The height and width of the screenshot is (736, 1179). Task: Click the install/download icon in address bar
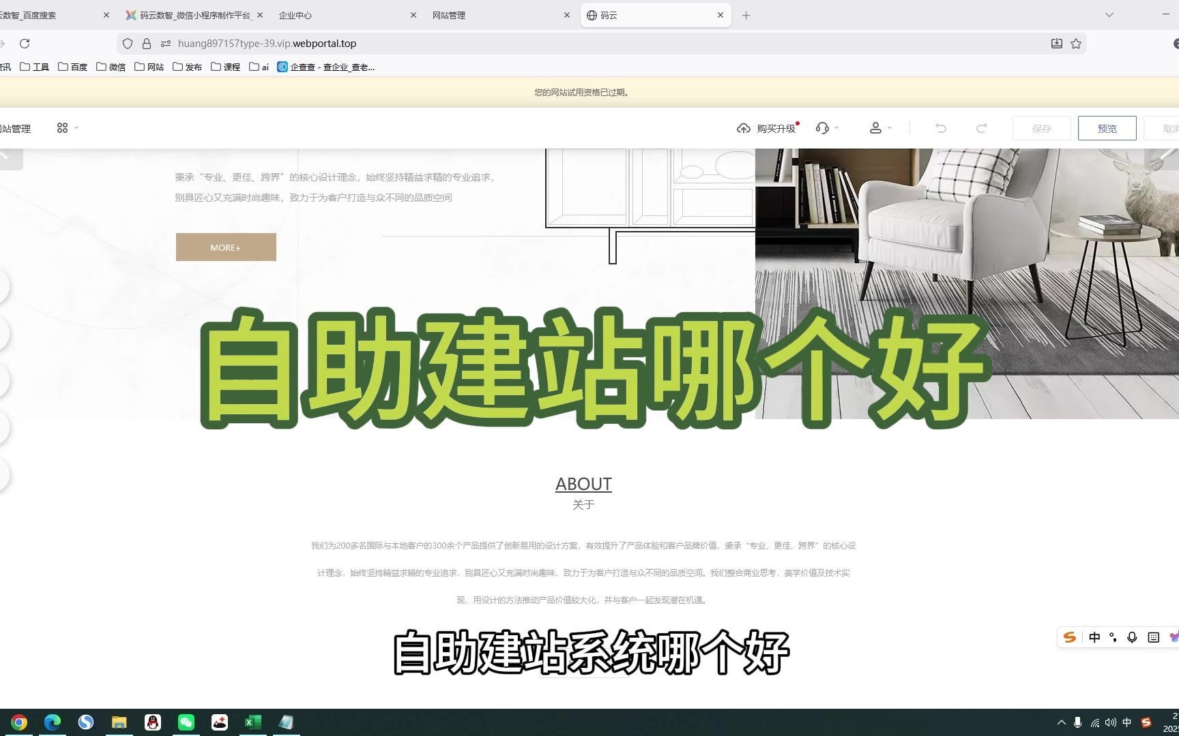[1056, 44]
